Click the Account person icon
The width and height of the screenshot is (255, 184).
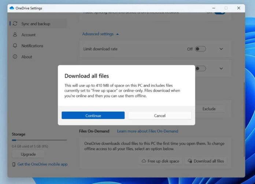pos(15,35)
